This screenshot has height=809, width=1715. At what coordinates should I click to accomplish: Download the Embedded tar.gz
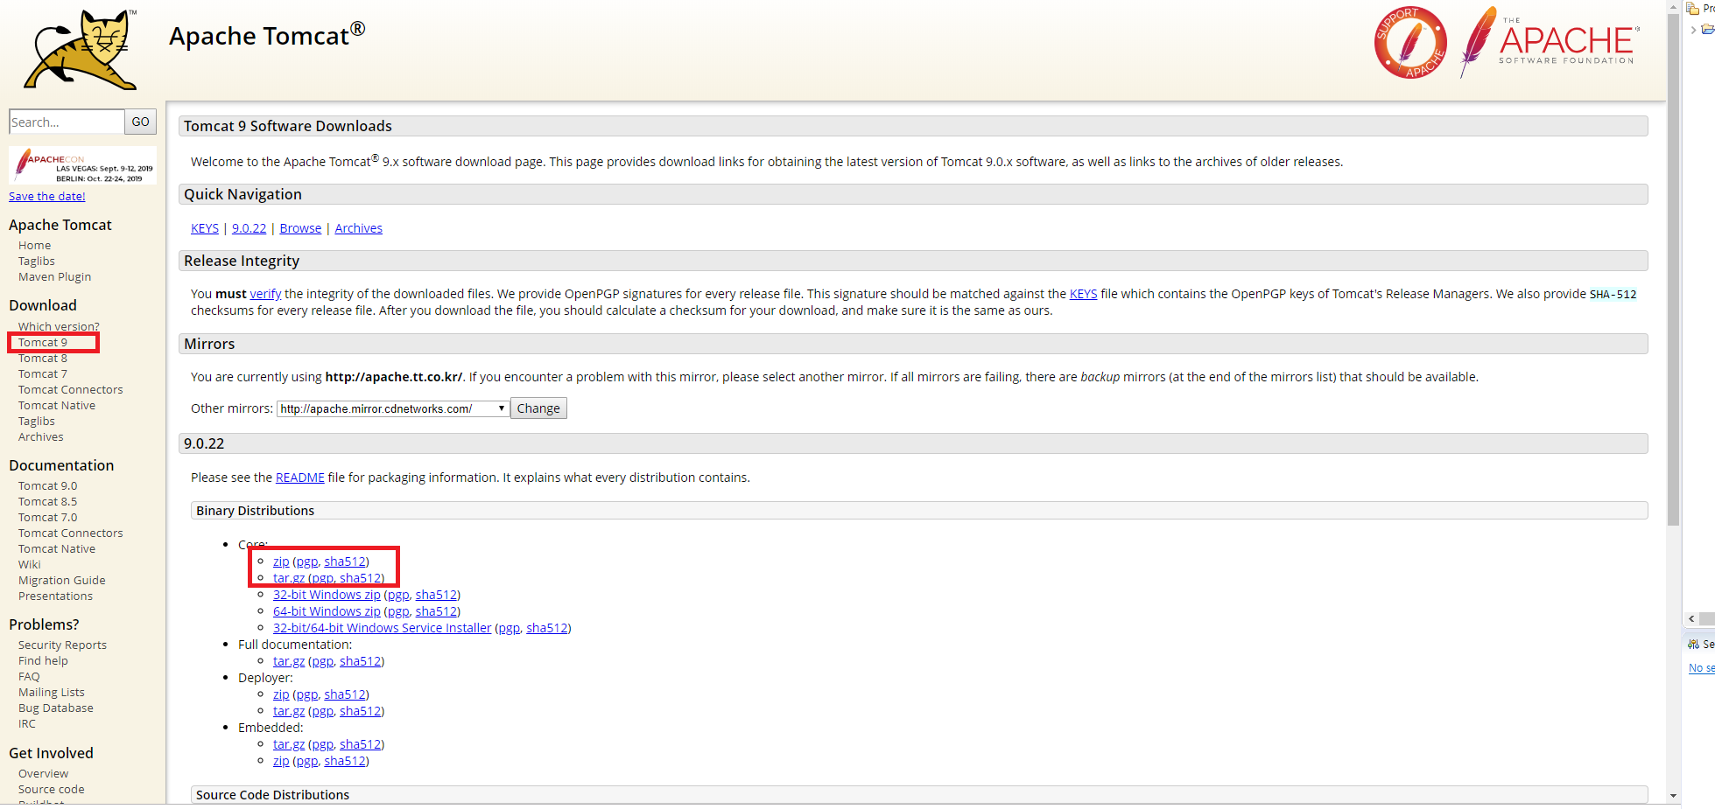pos(289,744)
